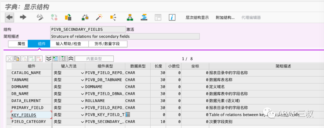
Task: Click the 组件 column header
Action: tap(31, 66)
